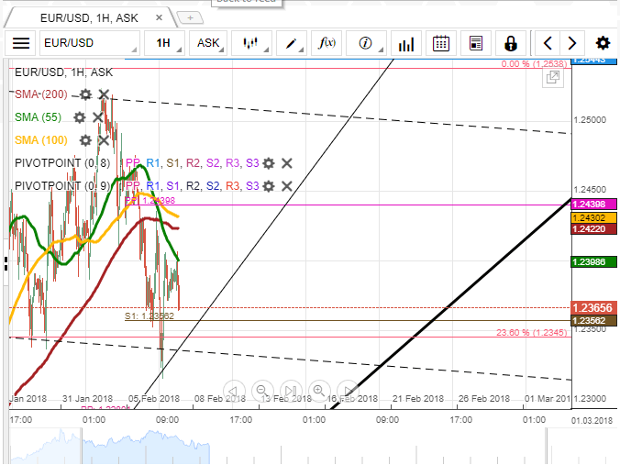Open the calendar icon in toolbar
620x465 pixels.
tap(441, 43)
